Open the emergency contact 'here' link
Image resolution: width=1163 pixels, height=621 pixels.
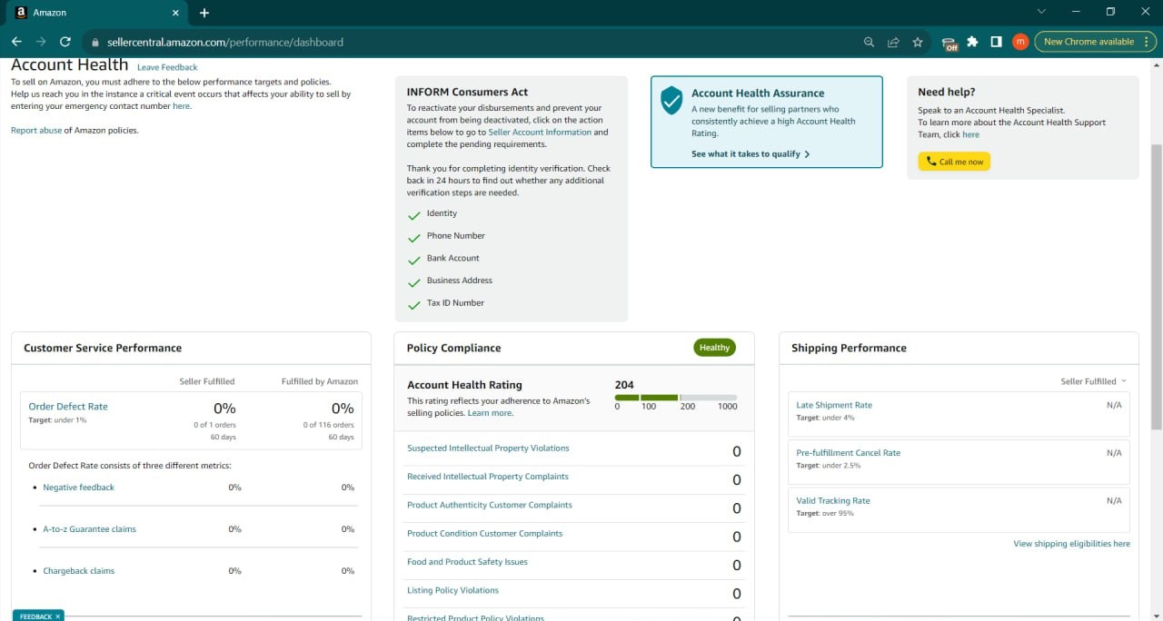click(181, 106)
